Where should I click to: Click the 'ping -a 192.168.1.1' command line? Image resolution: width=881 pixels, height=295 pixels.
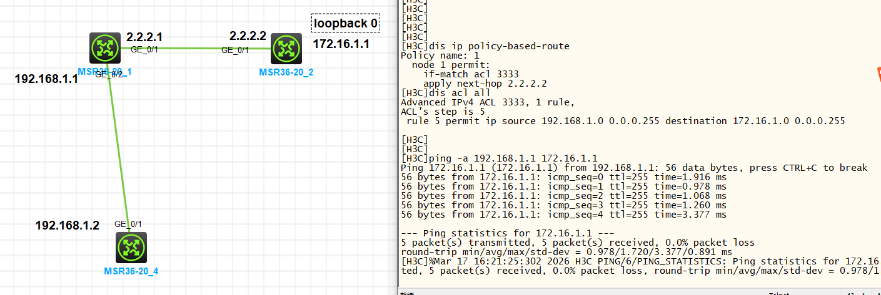click(499, 158)
